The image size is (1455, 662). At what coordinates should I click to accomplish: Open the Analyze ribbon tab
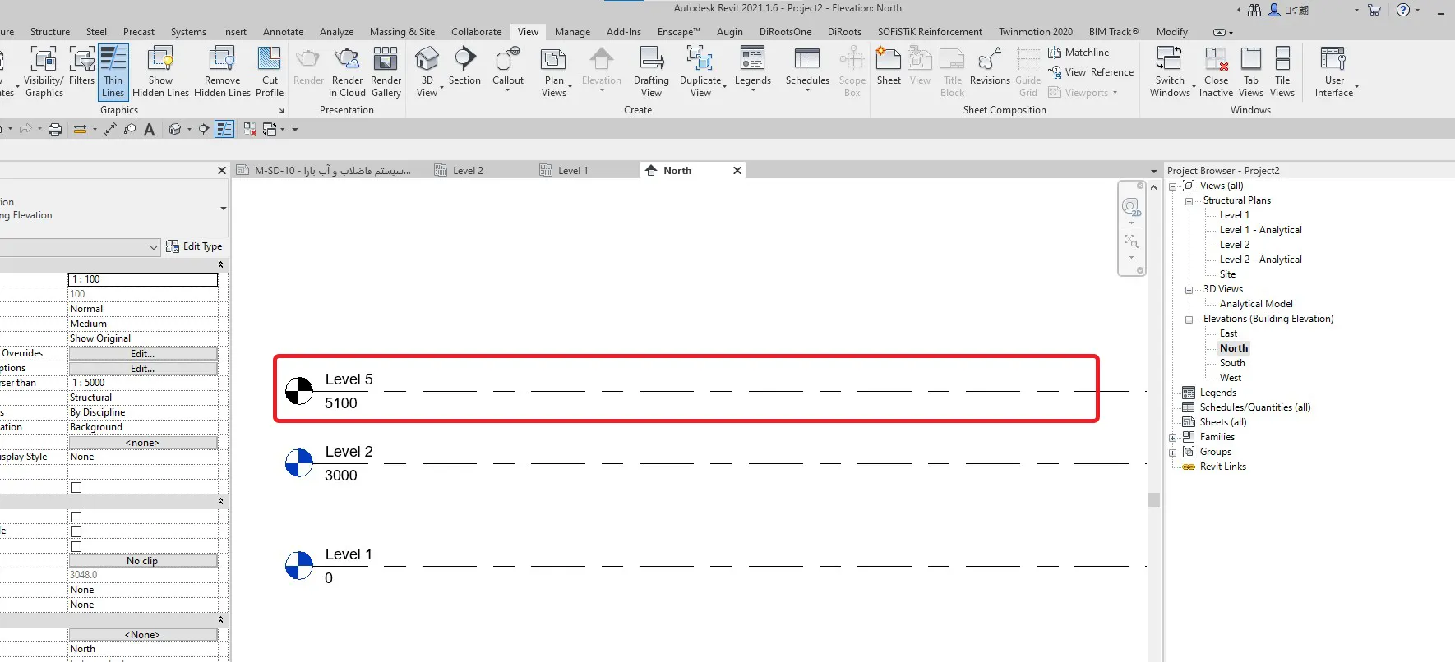click(336, 32)
